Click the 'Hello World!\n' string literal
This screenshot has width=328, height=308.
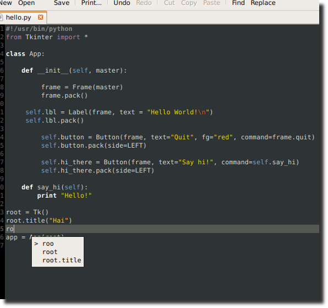pos(178,112)
